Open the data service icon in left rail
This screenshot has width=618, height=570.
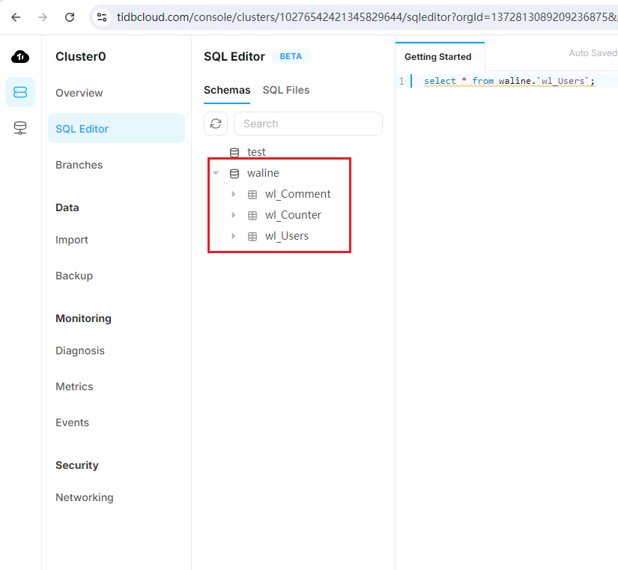20,128
